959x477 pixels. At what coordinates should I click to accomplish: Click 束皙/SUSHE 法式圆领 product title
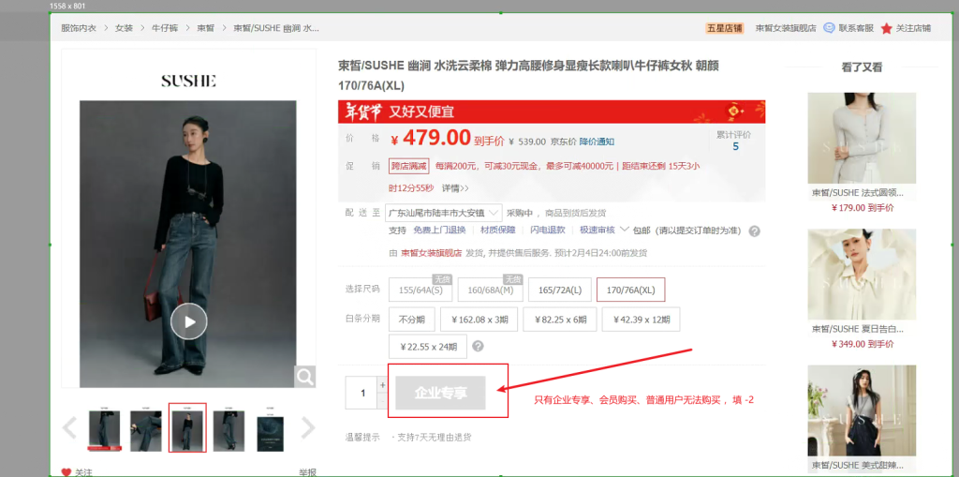click(x=858, y=193)
